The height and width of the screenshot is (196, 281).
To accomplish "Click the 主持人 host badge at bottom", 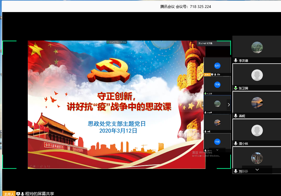I will [x=9, y=194].
